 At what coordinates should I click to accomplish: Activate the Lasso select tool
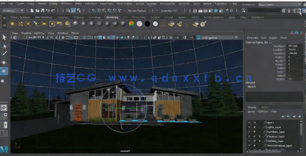[x=4, y=46]
